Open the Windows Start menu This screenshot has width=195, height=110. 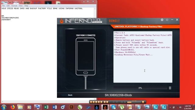click(x=4, y=107)
